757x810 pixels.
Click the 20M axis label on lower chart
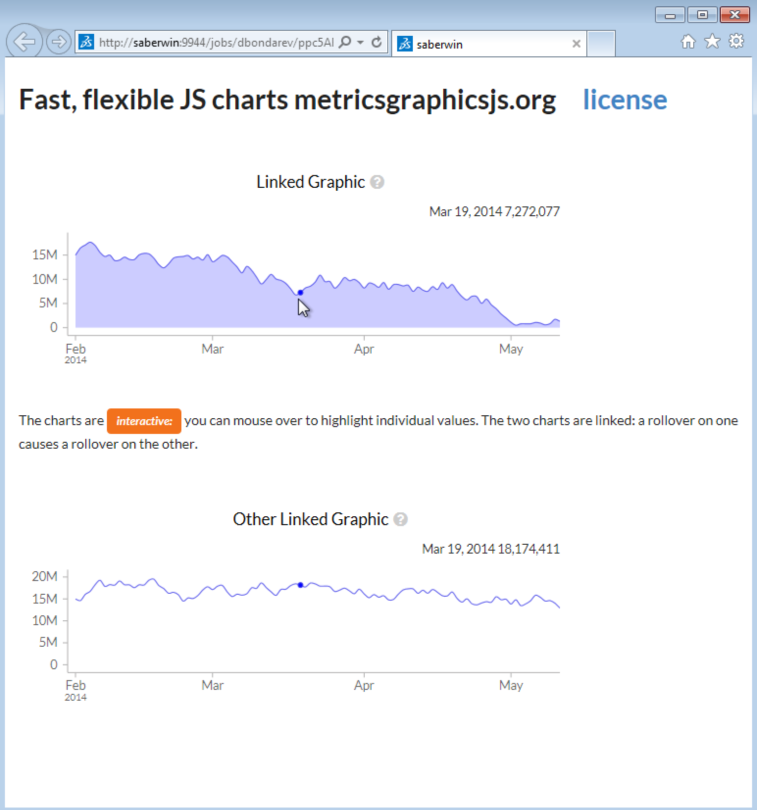45,577
